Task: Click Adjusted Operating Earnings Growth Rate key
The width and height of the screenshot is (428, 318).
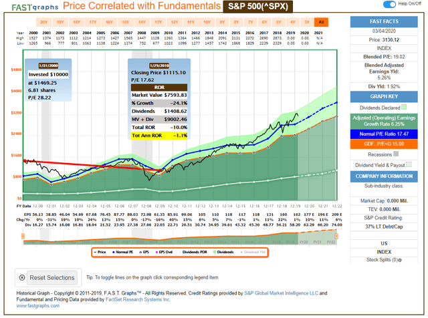Action: (x=384, y=121)
